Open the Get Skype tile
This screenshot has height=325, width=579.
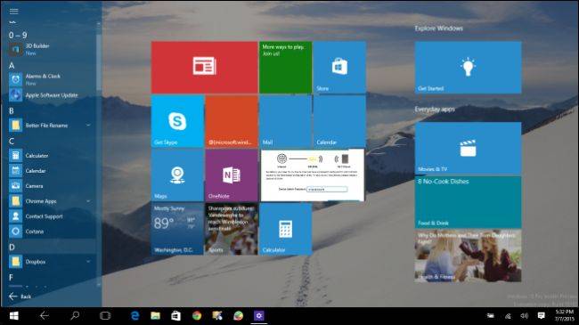[177, 121]
